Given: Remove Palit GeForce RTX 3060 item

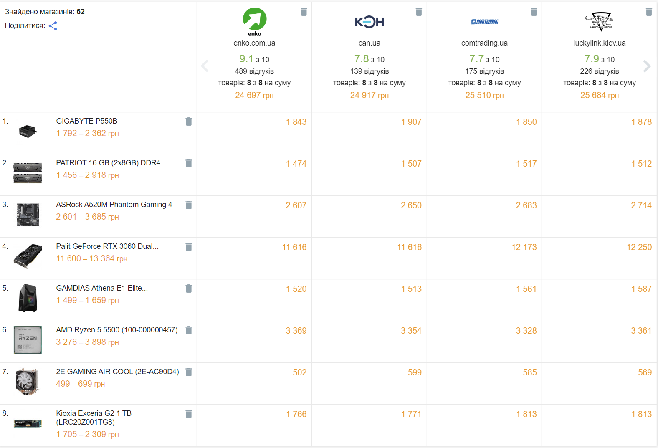Looking at the screenshot, I should coord(189,247).
